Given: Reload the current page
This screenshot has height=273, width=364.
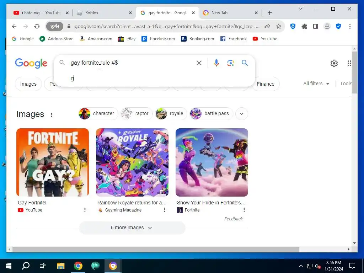Looking at the screenshot, I should coord(37,26).
